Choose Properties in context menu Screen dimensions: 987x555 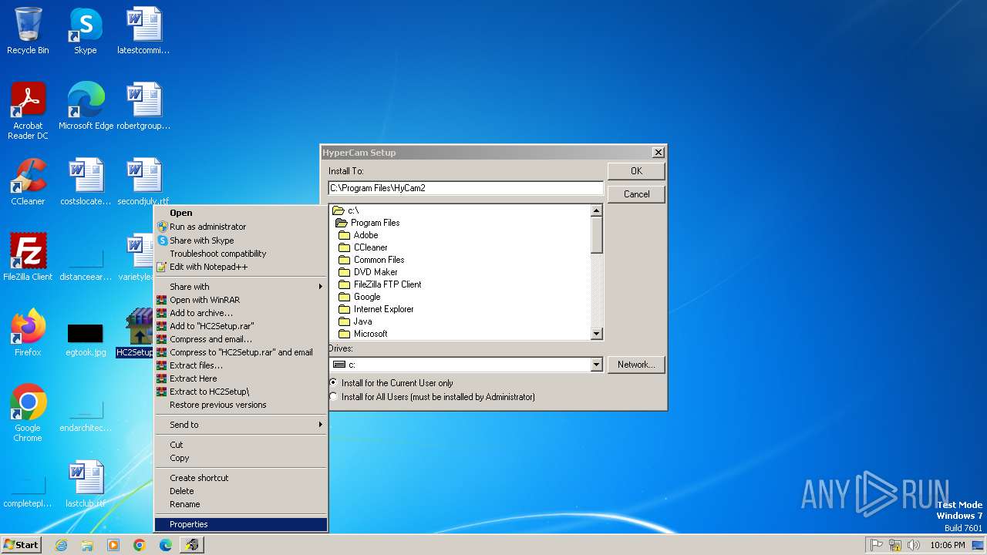241,524
